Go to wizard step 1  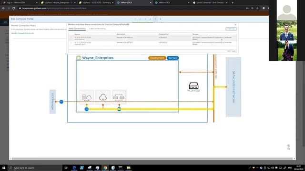135,19
